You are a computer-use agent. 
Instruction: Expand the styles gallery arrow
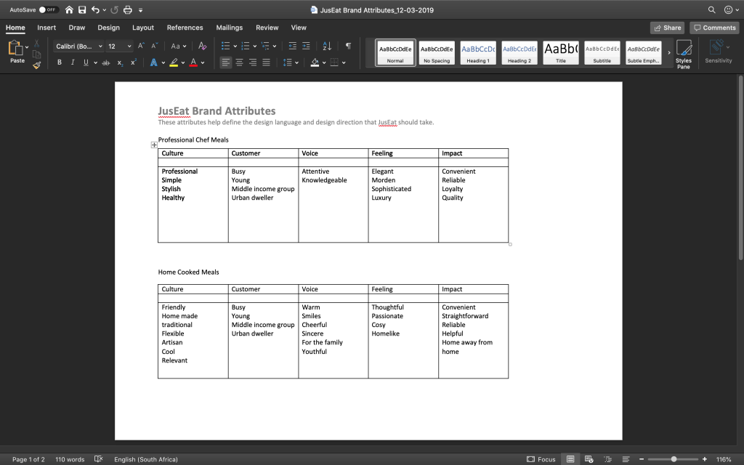(668, 52)
